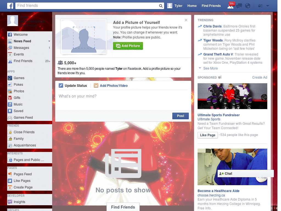The height and width of the screenshot is (211, 281).
Task: Click the profile picture placeholder in sidebar
Action: pyautogui.click(x=13, y=21)
